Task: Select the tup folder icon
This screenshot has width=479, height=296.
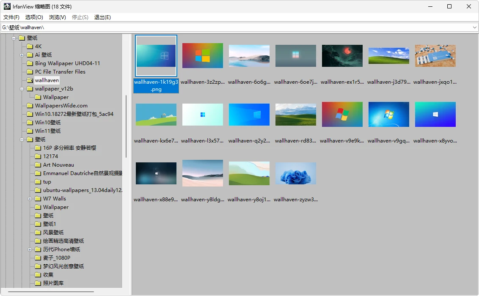Action: (38, 182)
